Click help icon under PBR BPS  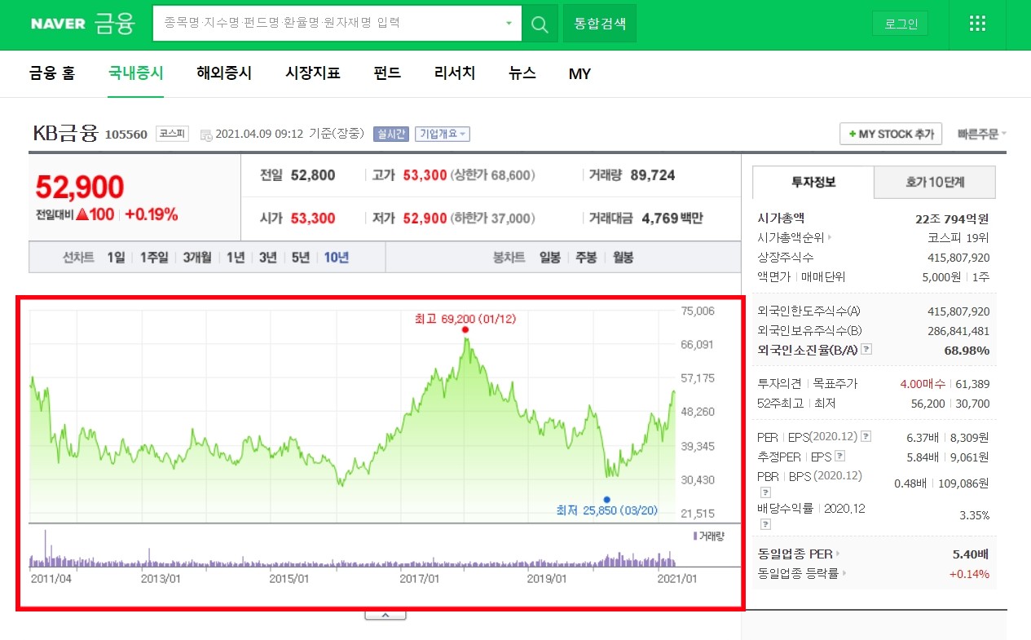click(765, 492)
